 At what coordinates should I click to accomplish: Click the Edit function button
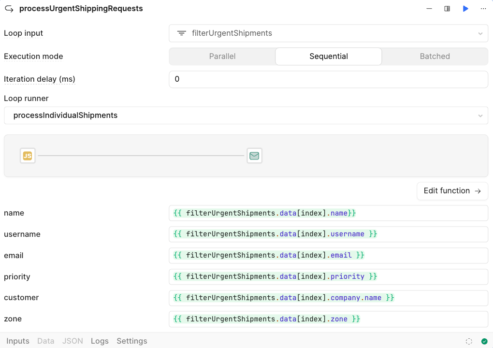coord(452,191)
